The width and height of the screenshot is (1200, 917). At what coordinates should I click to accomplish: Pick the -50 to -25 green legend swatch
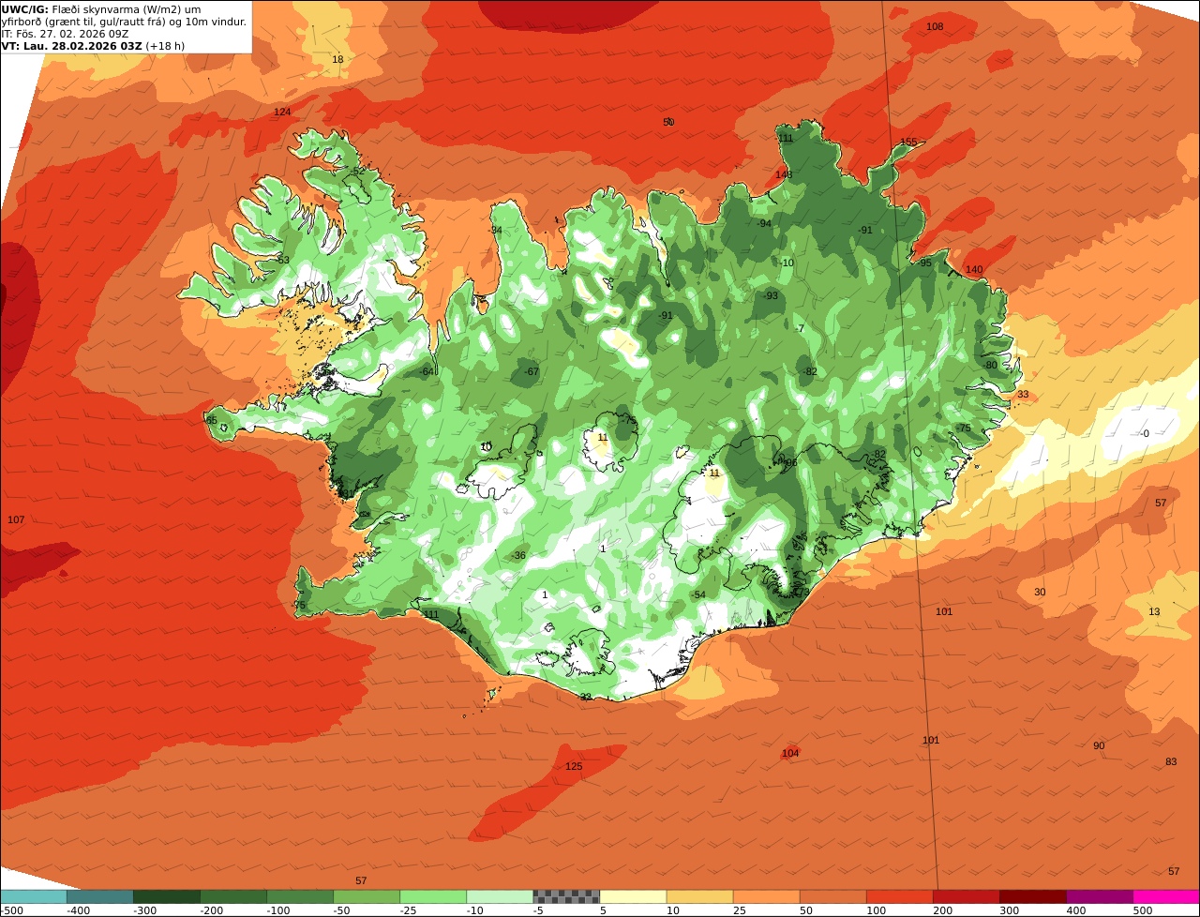tap(367, 896)
